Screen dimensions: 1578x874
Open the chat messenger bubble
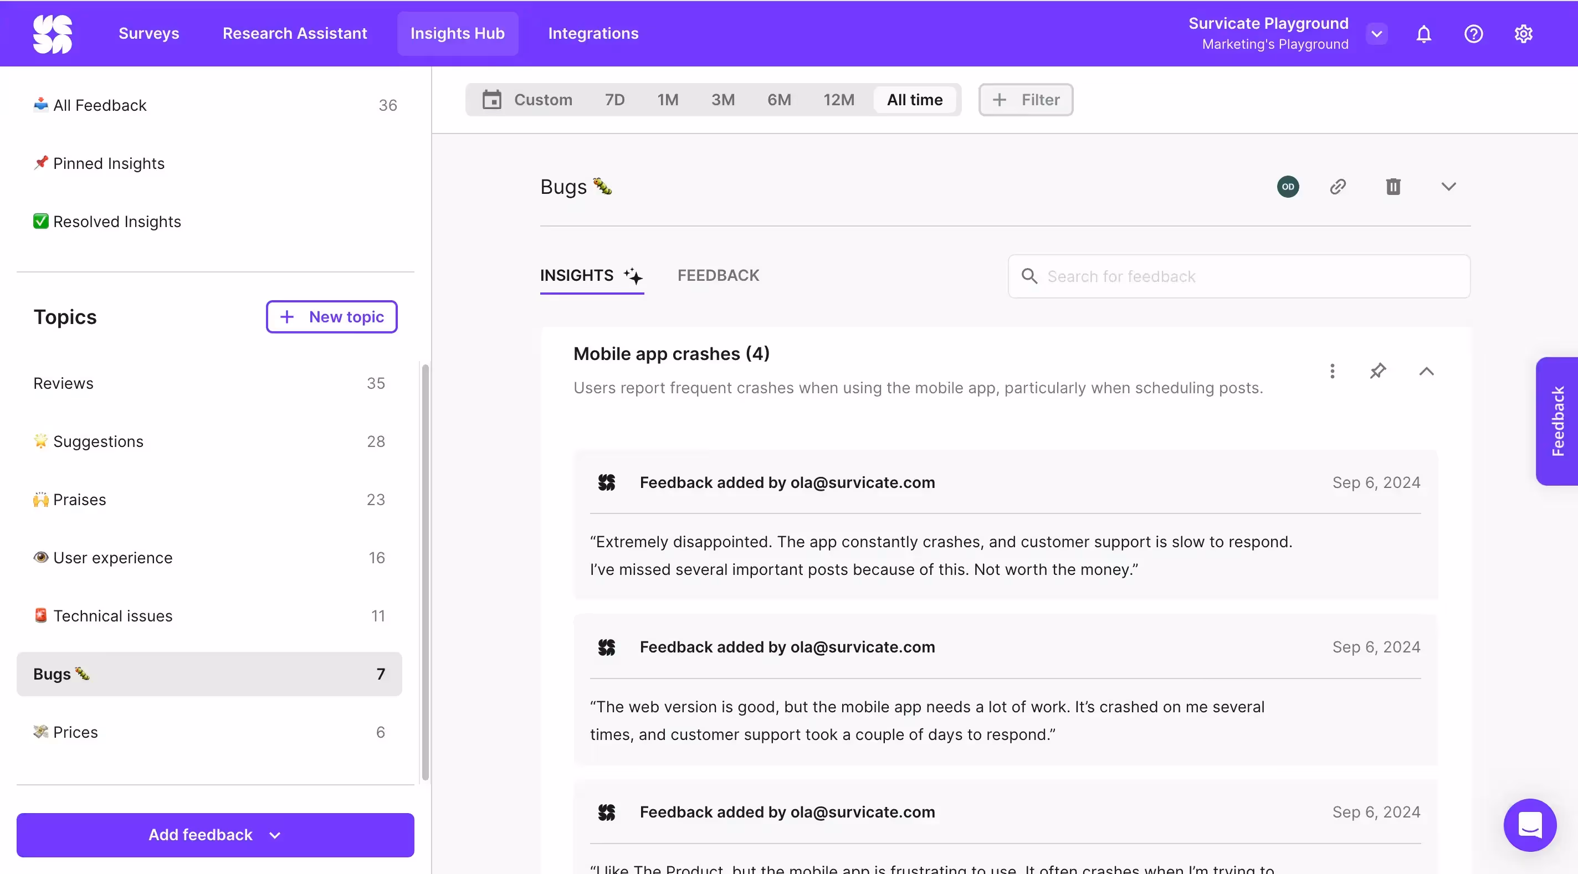click(x=1530, y=824)
